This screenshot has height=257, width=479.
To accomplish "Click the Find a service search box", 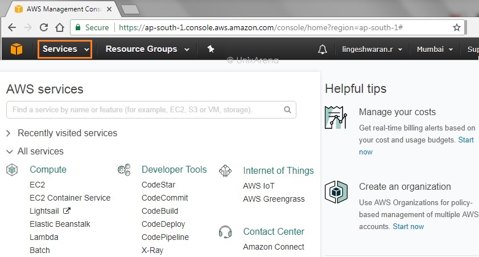I will click(145, 110).
